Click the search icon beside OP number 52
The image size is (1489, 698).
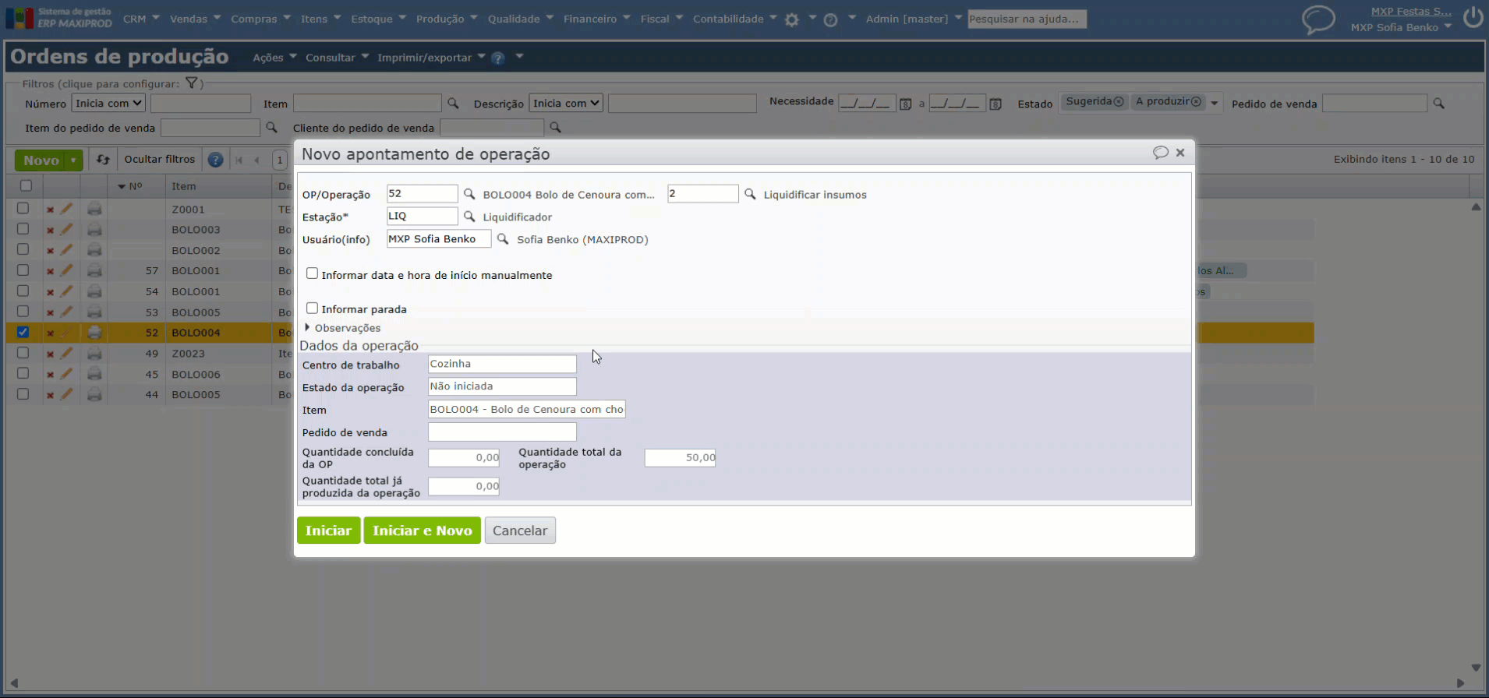[469, 194]
